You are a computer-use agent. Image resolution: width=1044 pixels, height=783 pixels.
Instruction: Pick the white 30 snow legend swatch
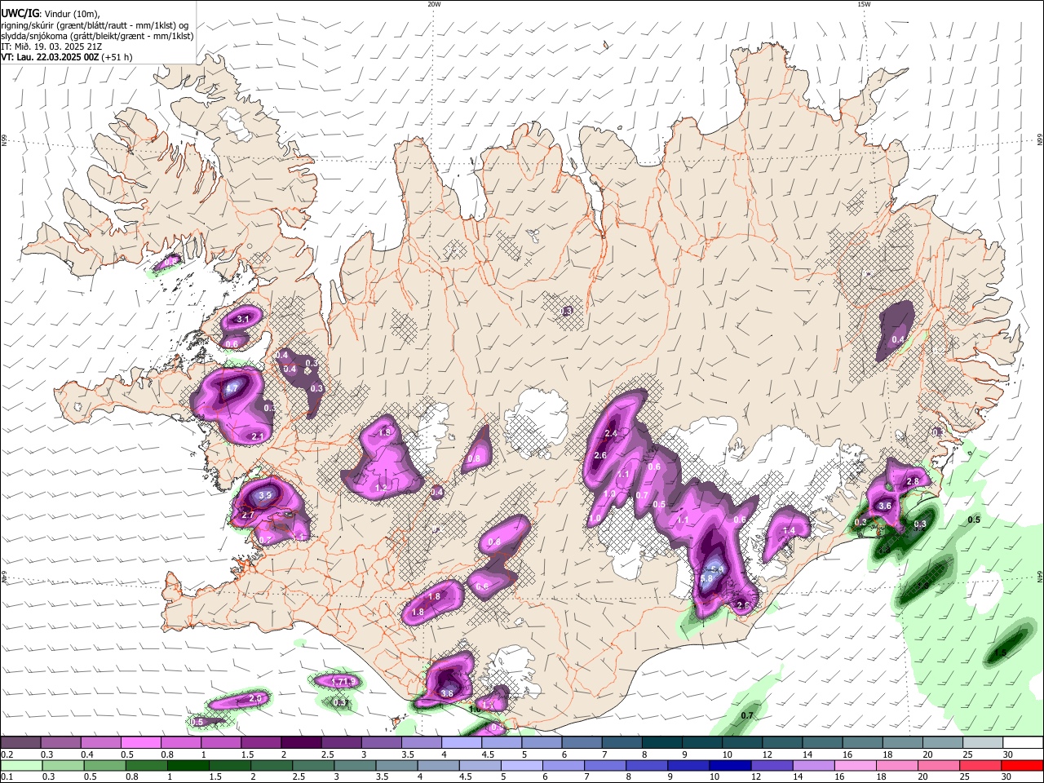tap(1022, 742)
